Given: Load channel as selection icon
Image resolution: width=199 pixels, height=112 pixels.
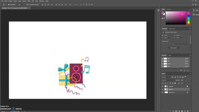Looking at the screenshot, I should coord(178,71).
